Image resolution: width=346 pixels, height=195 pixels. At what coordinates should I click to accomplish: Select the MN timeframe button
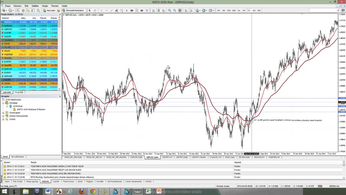click(x=259, y=11)
